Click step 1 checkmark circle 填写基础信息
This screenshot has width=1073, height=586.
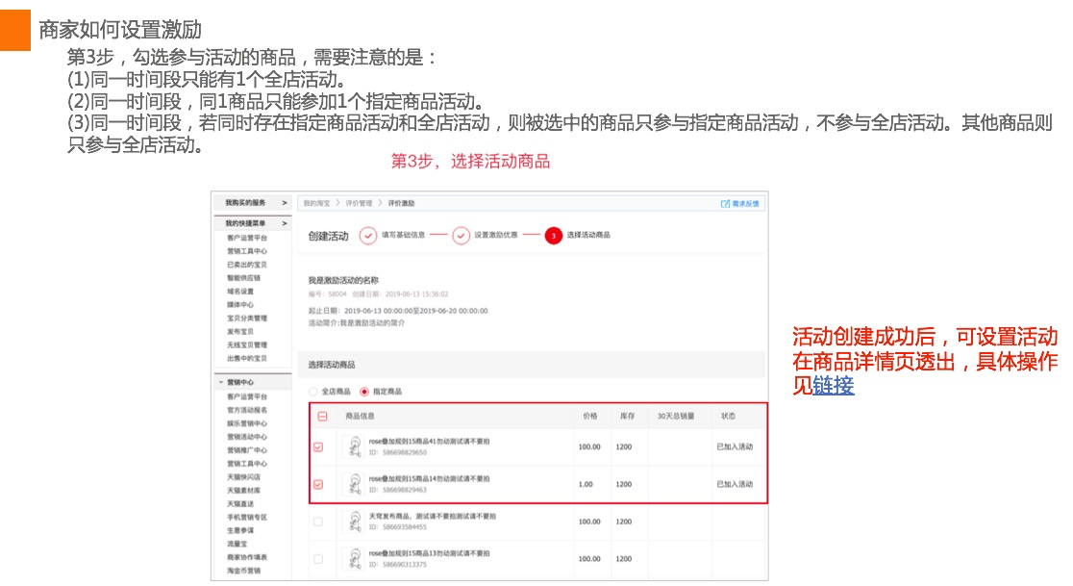[x=367, y=236]
